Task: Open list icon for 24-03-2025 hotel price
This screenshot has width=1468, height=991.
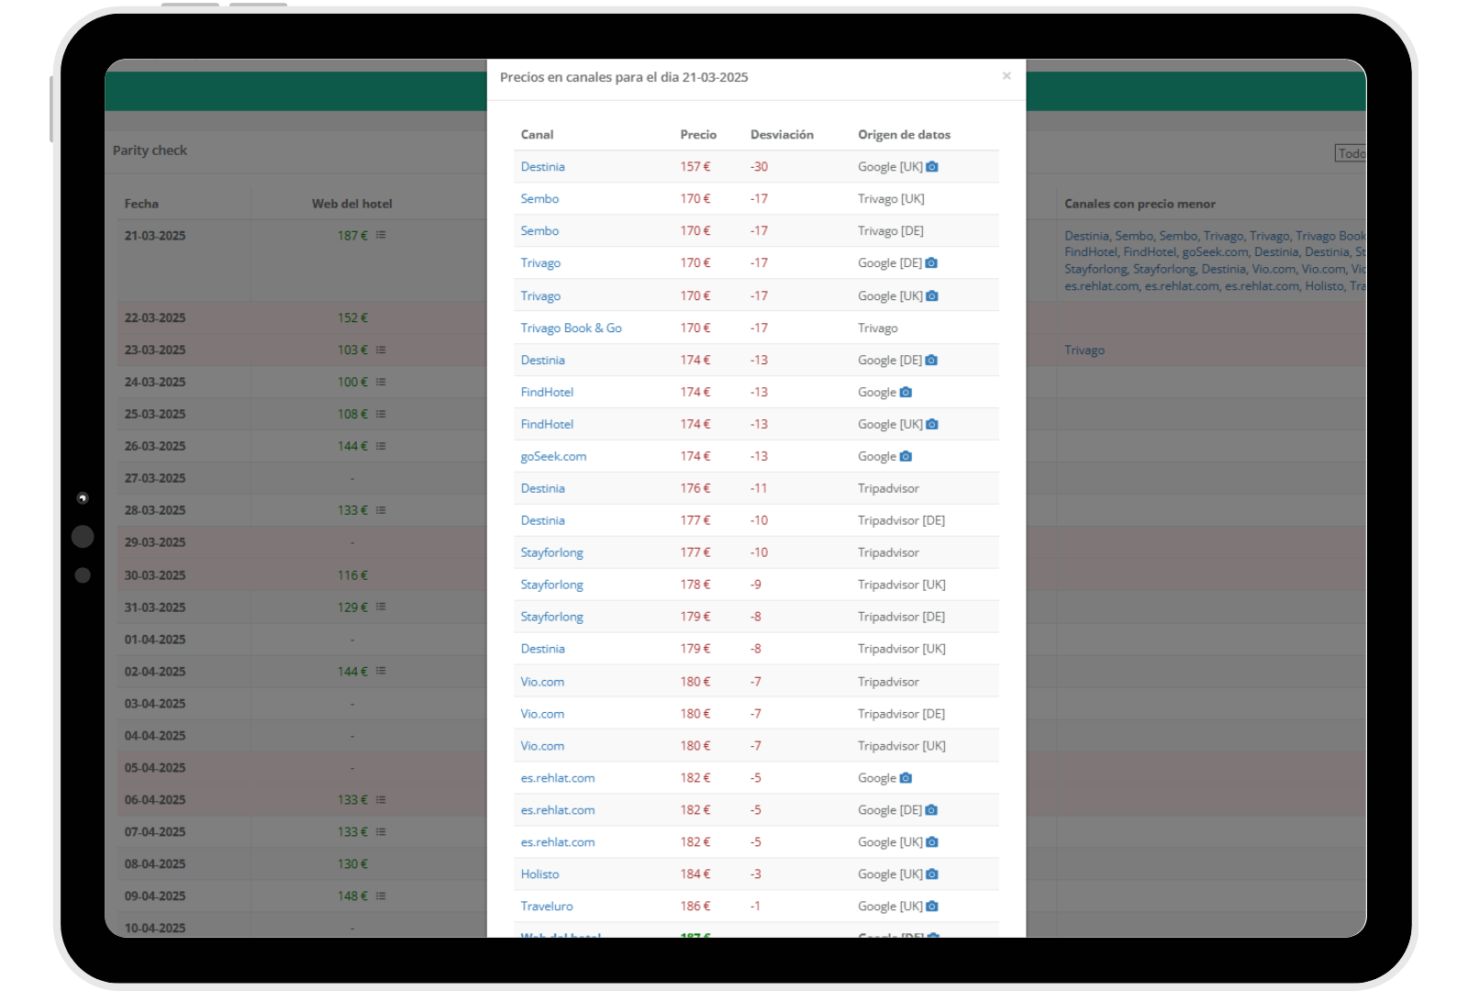Action: pos(381,383)
